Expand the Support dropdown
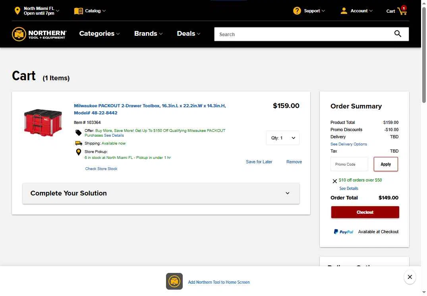Screen dimensions: 427x296 click(x=315, y=11)
